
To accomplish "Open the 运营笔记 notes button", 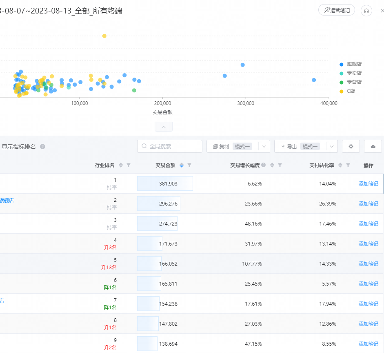I will [x=337, y=10].
